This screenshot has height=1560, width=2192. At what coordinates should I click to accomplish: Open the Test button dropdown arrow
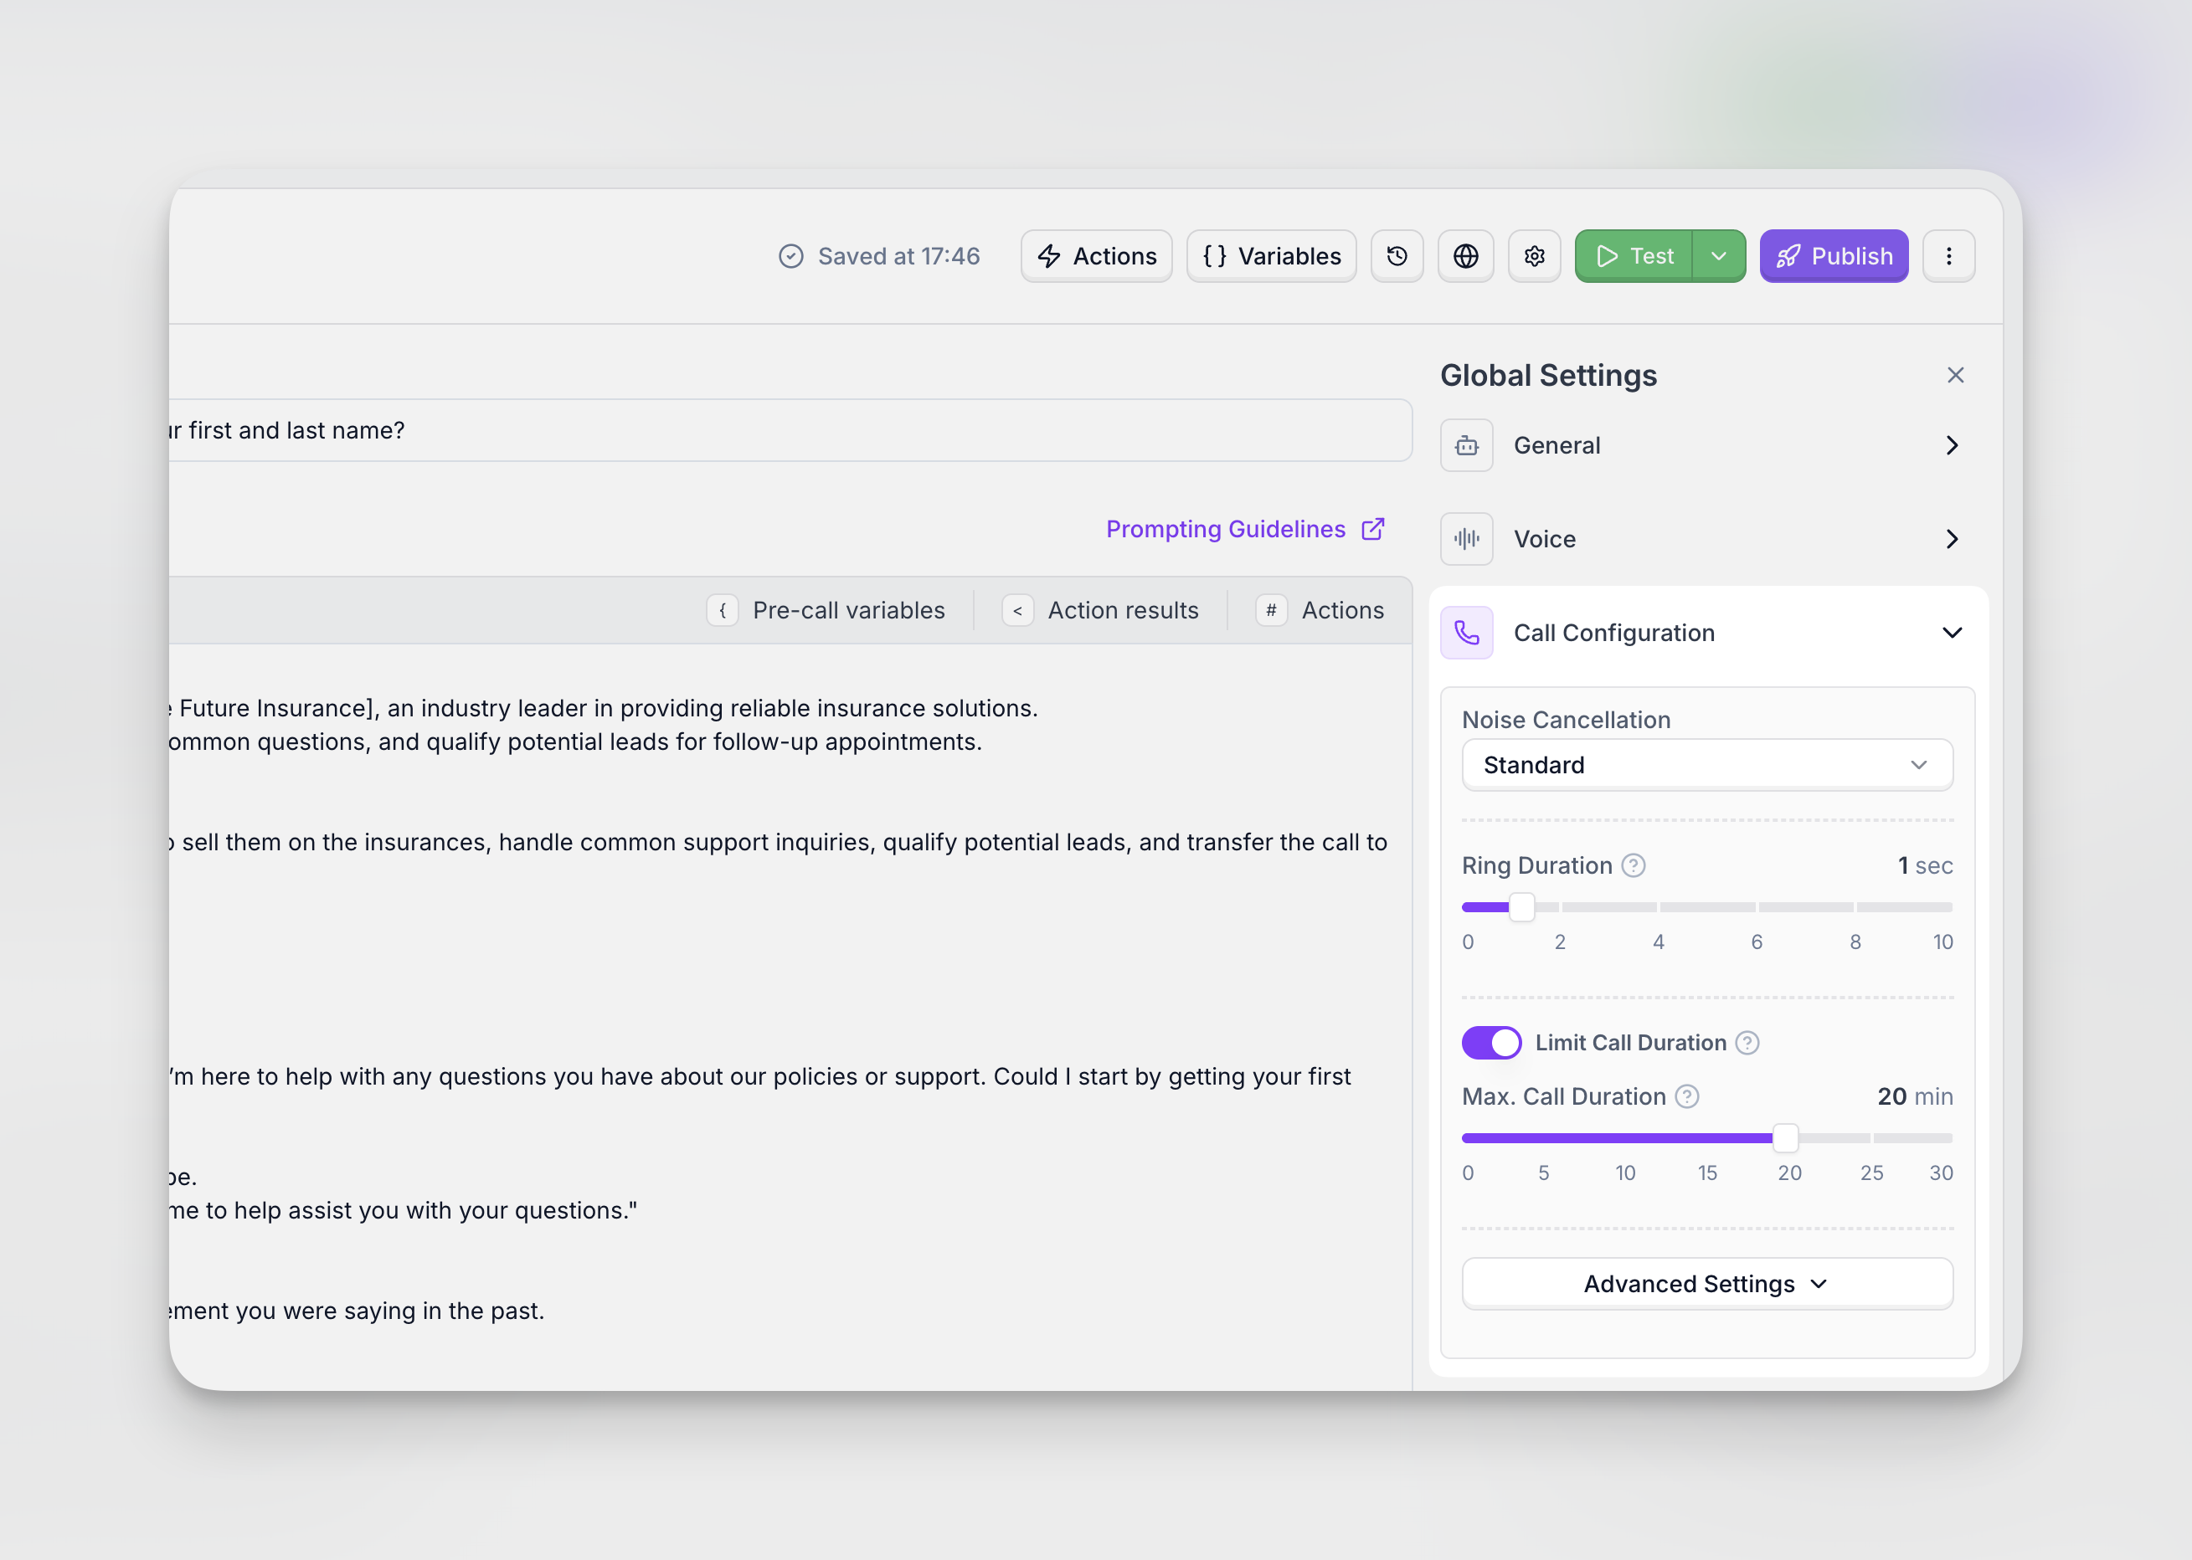pyautogui.click(x=1718, y=255)
